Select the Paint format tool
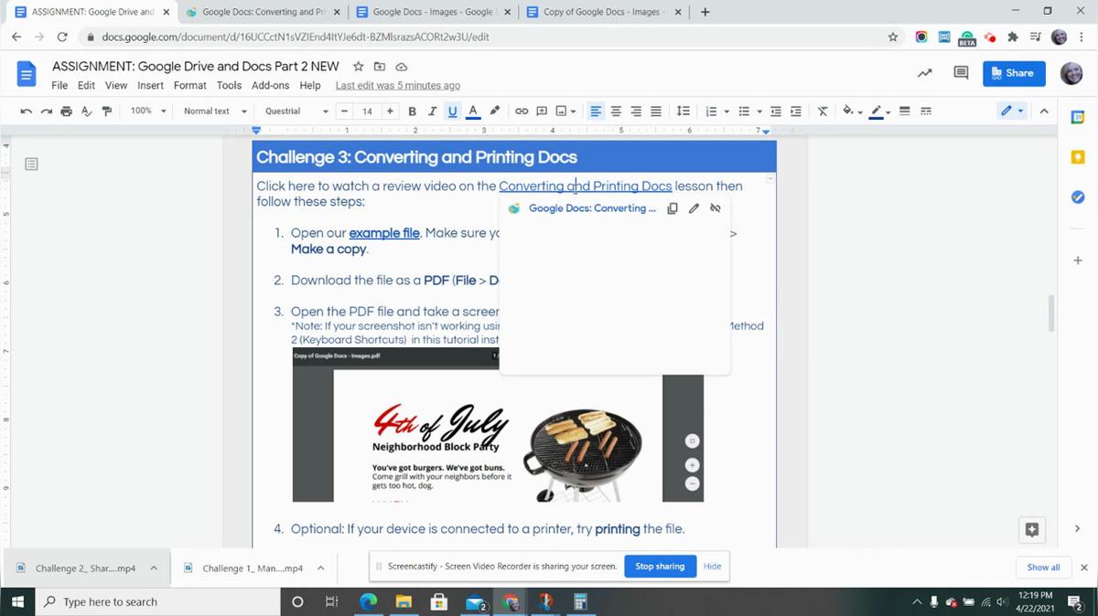The height and width of the screenshot is (616, 1098). 107,112
